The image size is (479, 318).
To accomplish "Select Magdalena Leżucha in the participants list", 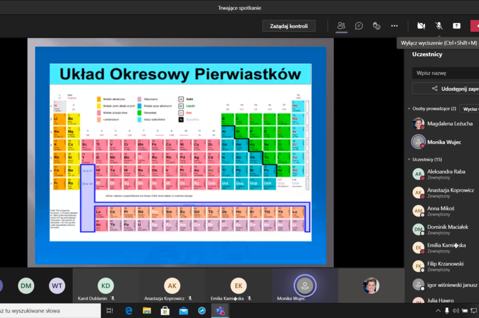I will tap(445, 124).
